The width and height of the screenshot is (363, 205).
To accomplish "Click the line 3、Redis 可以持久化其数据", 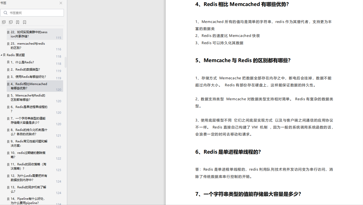I will (219, 43).
